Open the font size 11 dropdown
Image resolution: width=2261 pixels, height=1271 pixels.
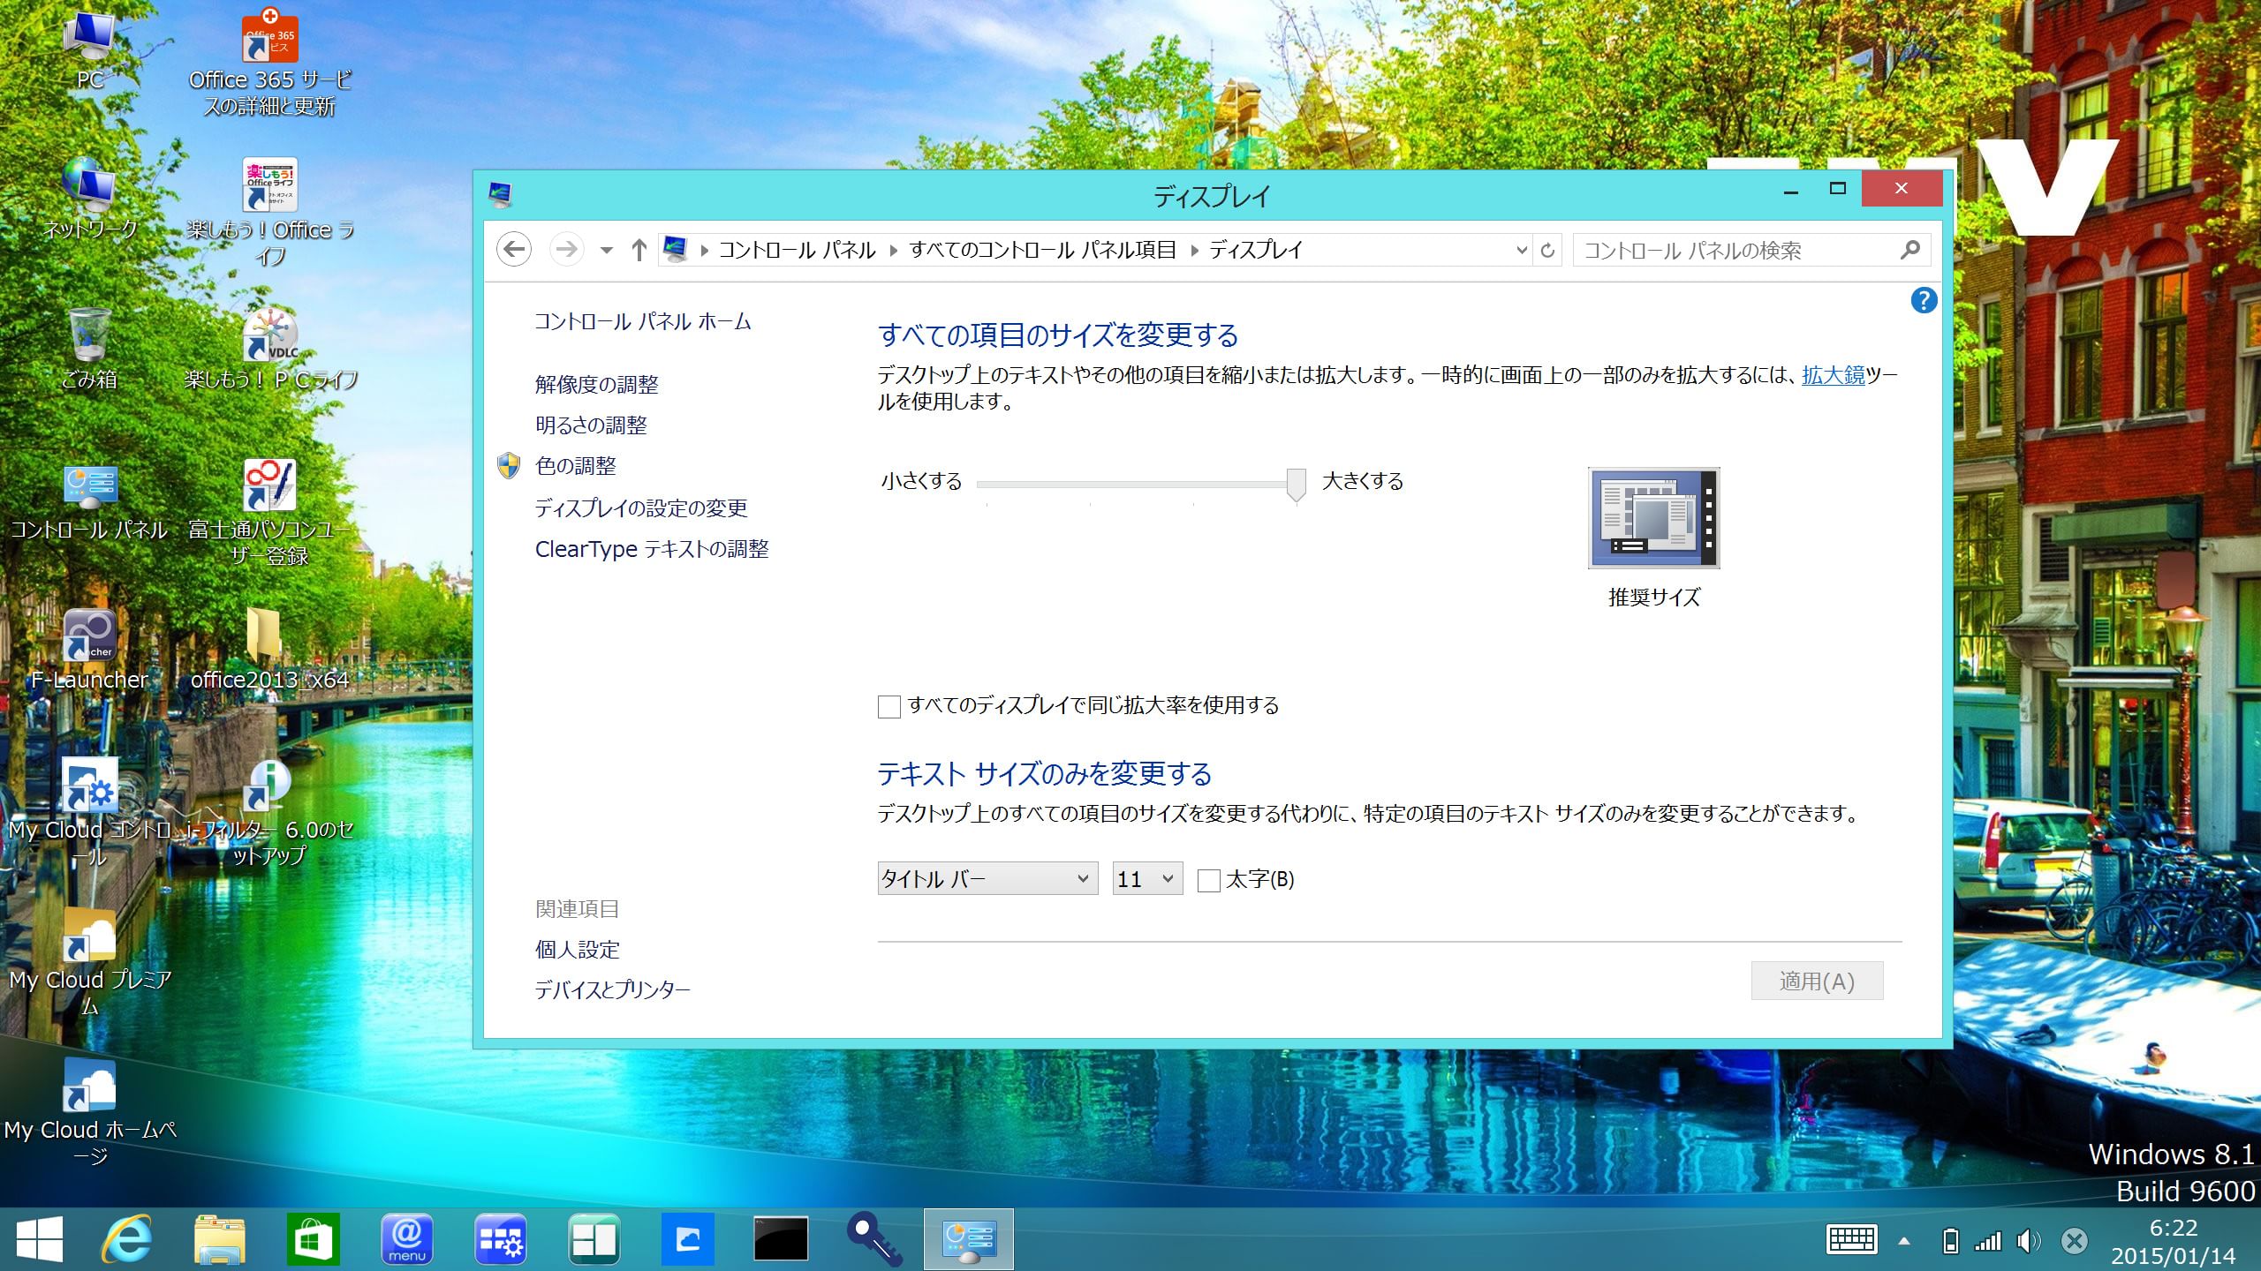tap(1146, 879)
